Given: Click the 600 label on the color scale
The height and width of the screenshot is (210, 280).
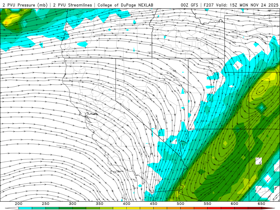Looking at the screenshot, I should [x=234, y=204].
